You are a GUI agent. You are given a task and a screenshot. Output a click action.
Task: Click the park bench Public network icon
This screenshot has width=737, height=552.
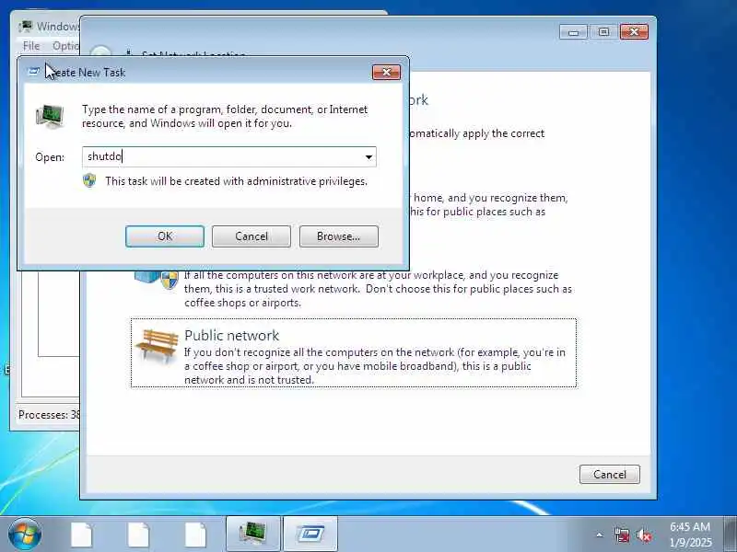(x=158, y=346)
